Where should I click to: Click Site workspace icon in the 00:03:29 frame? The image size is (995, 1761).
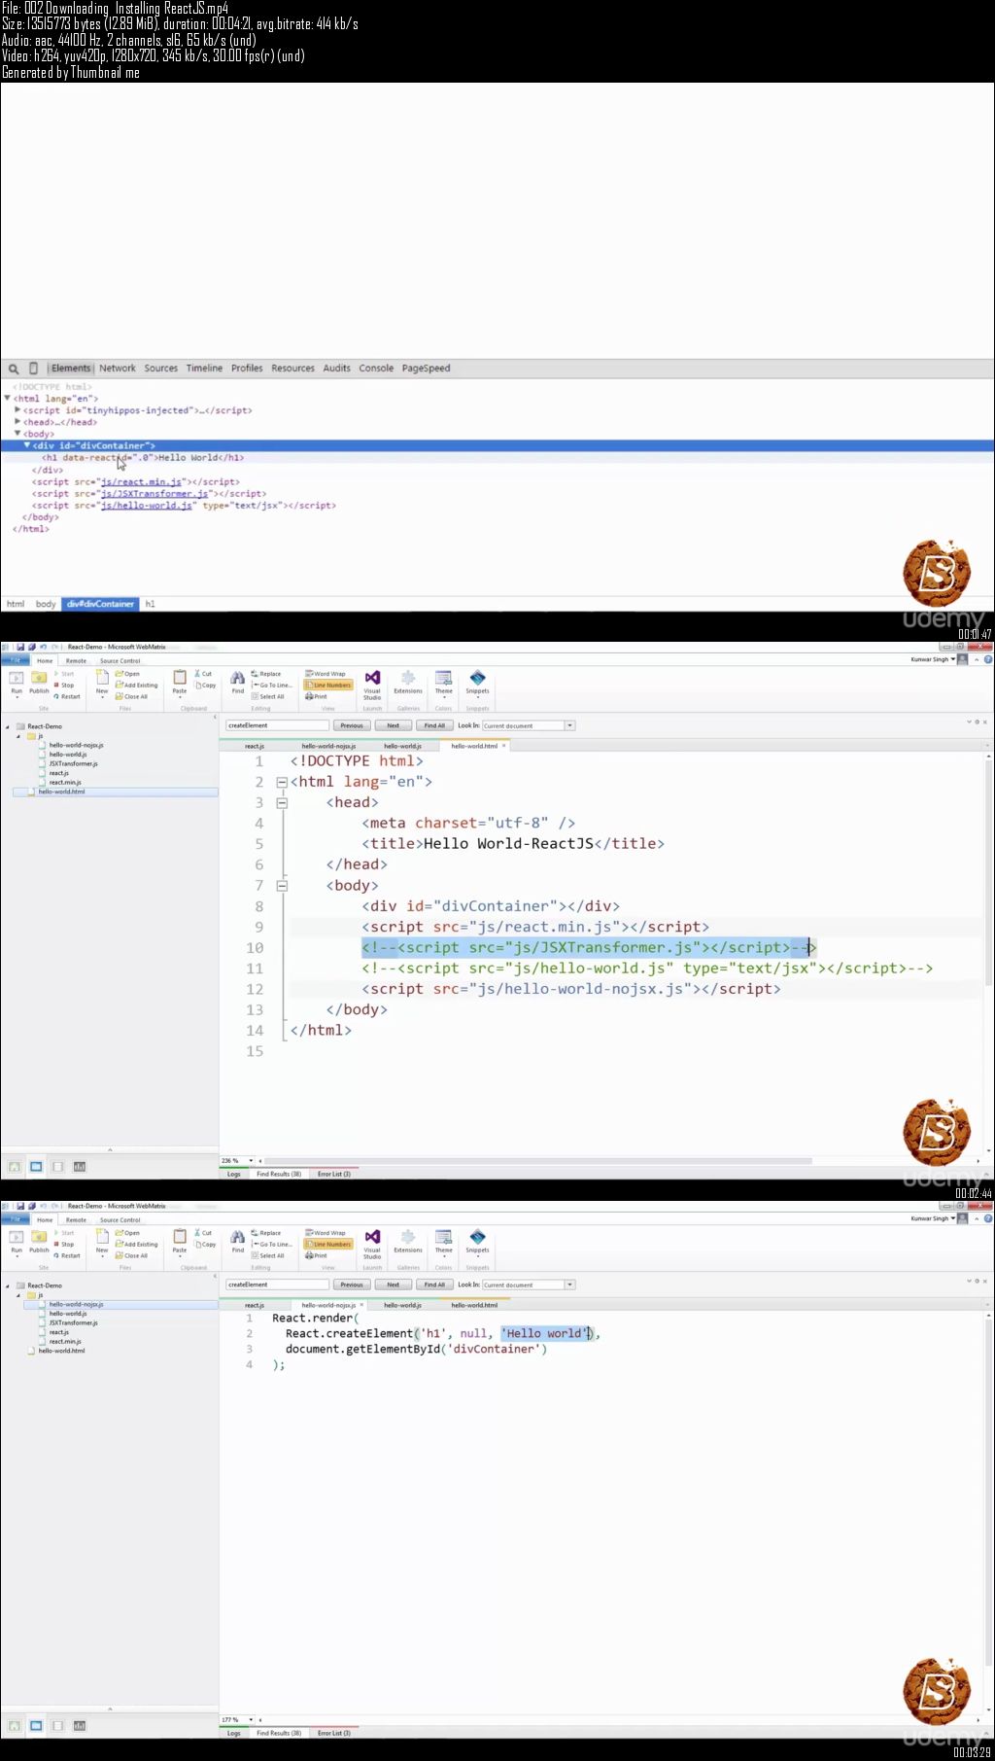(x=15, y=1726)
